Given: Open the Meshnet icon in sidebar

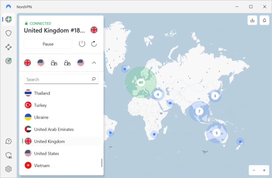Looking at the screenshot, I should tap(8, 47).
